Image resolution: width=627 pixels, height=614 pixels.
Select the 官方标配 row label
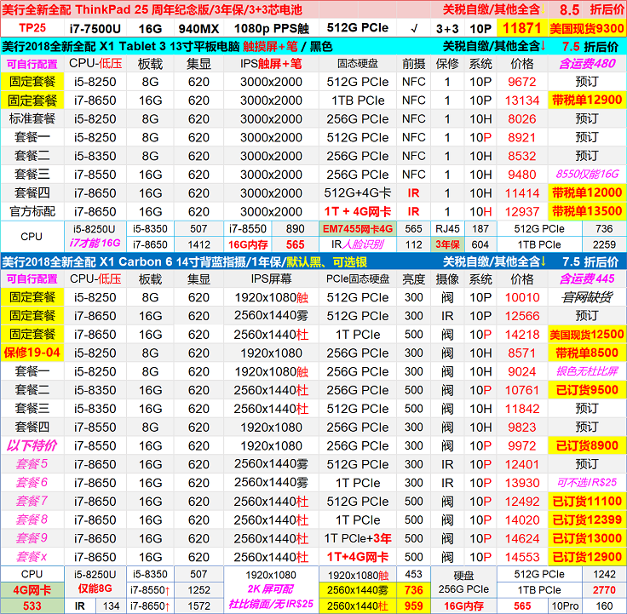click(x=32, y=211)
